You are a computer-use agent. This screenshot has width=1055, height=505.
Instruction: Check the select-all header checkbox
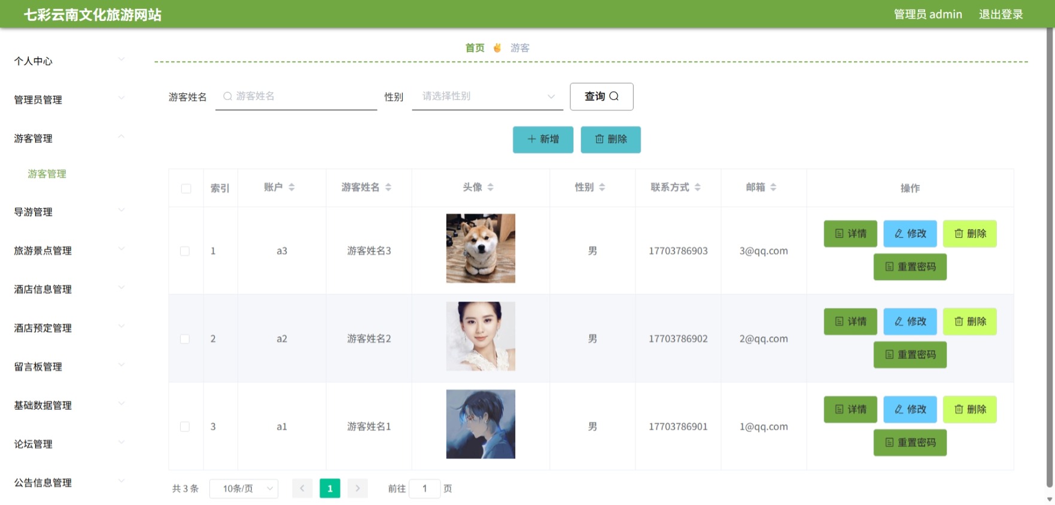pyautogui.click(x=186, y=188)
